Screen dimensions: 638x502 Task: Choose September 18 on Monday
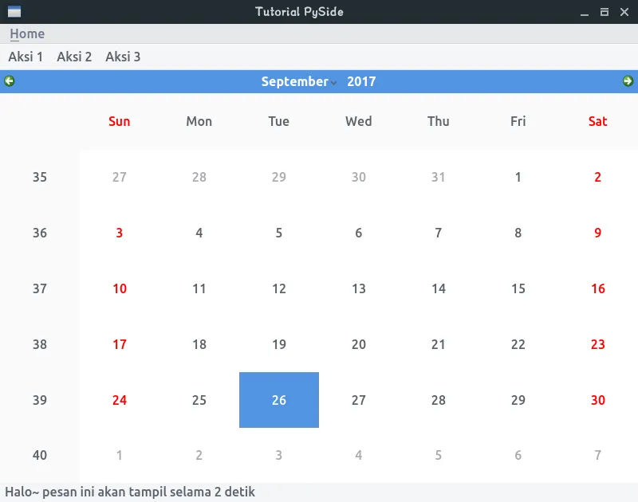point(199,344)
